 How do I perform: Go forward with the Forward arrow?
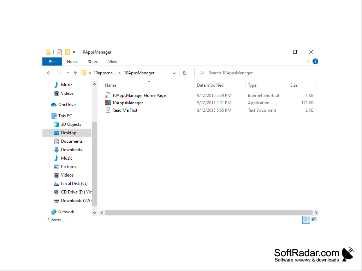(60, 73)
